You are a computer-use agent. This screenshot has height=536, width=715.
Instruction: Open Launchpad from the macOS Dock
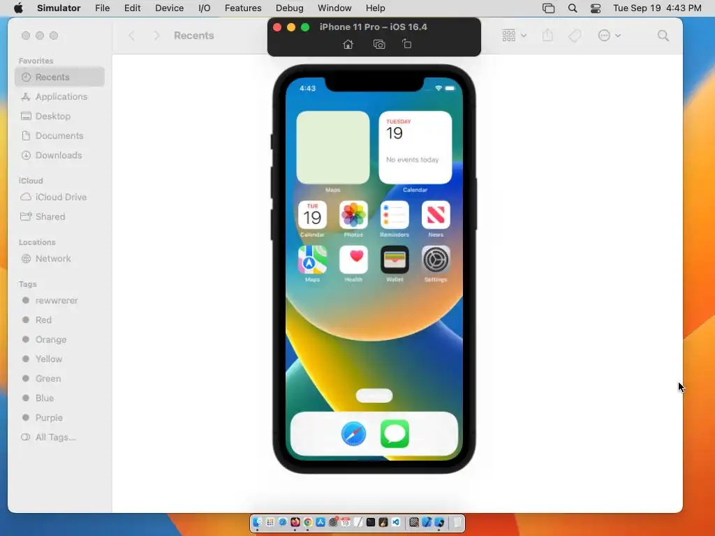[x=270, y=522]
